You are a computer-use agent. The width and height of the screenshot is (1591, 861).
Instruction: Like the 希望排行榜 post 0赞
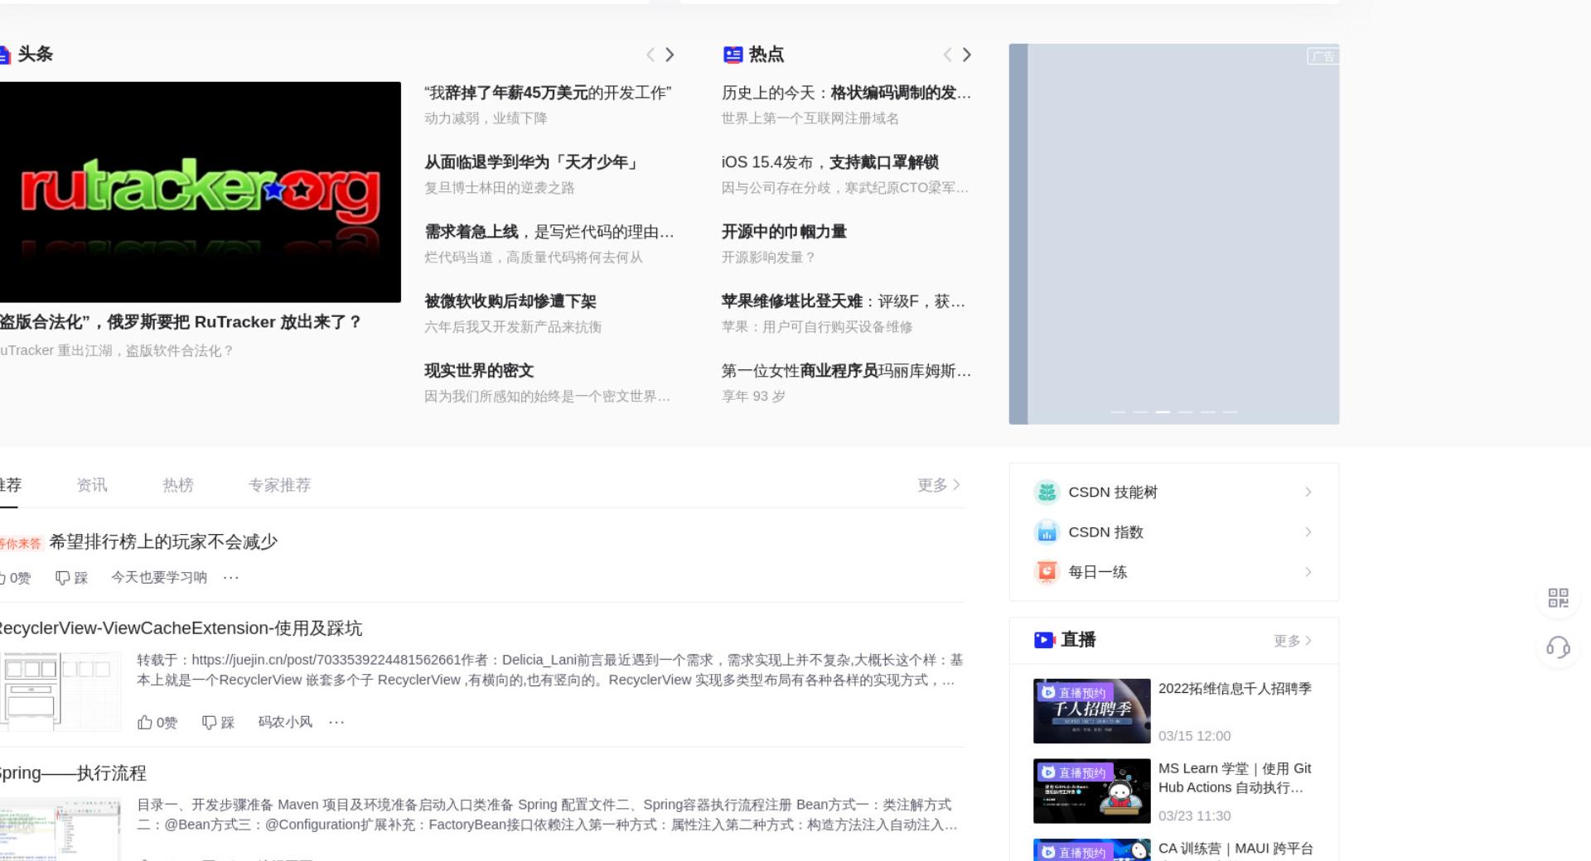16,578
